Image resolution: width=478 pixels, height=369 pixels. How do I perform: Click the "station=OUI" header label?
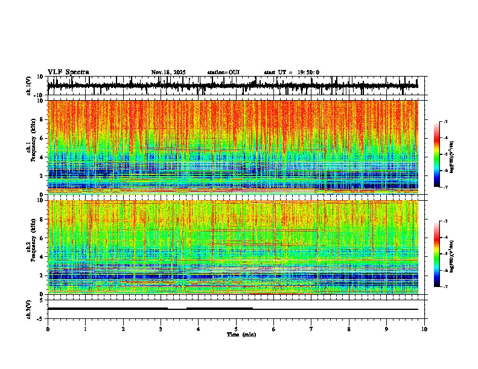tap(223, 72)
